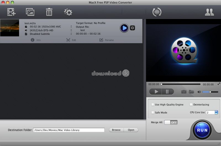Image resolution: width=221 pixels, height=146 pixels.
Task: Click the green zoom window button
Action: 12,2
